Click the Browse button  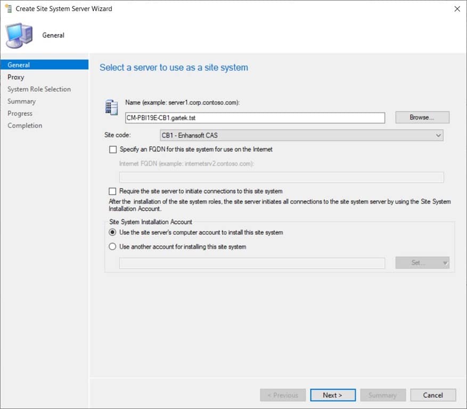coord(422,117)
